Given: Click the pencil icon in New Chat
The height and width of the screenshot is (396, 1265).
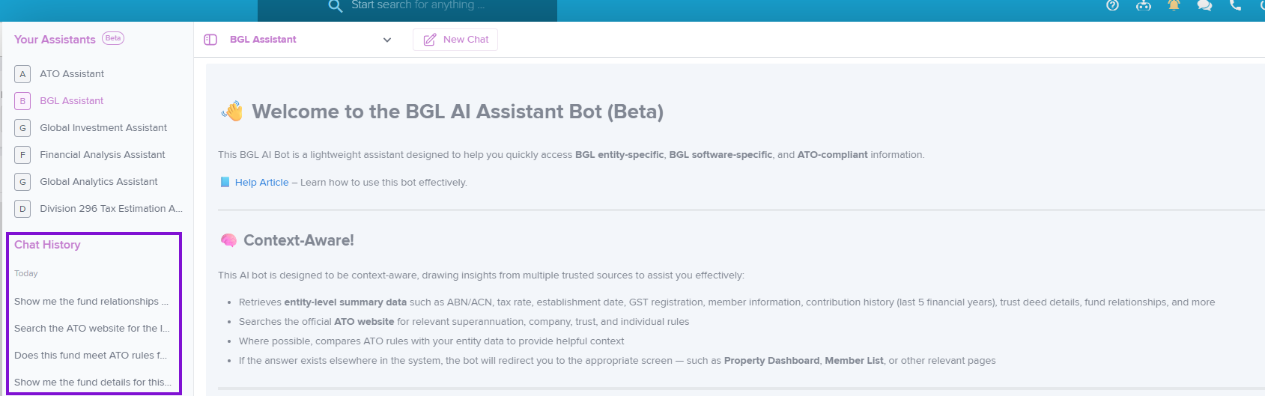Looking at the screenshot, I should [x=430, y=40].
